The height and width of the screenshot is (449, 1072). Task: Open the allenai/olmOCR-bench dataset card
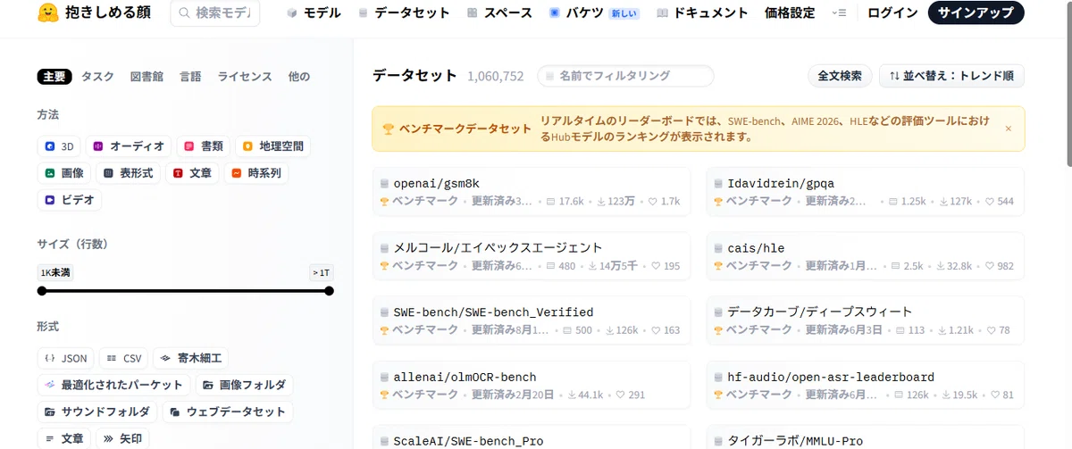[532, 386]
